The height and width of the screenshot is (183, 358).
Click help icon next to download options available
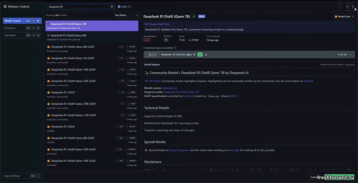tap(174, 48)
